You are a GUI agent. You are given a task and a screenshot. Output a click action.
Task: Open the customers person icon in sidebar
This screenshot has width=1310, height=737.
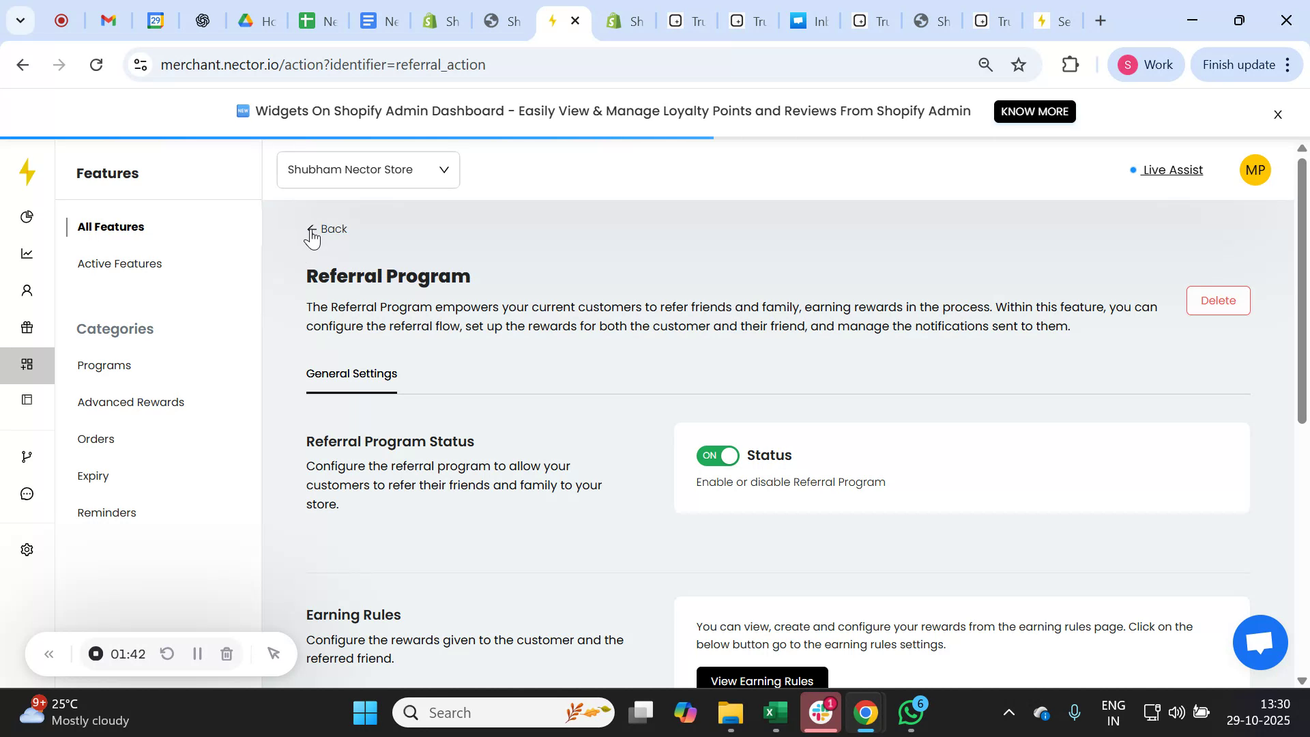pyautogui.click(x=27, y=290)
